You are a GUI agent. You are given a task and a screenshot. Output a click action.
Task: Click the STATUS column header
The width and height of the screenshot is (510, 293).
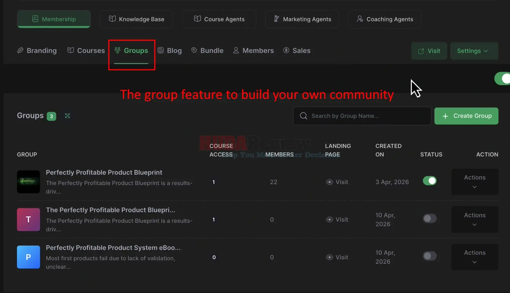431,154
